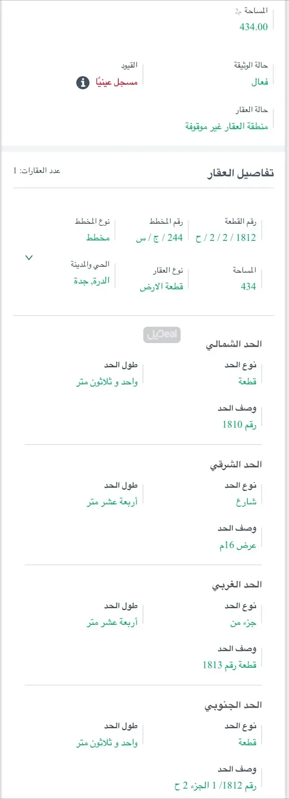Collapse the property details chevron arrow
This screenshot has height=799, width=289.
pyautogui.click(x=29, y=258)
